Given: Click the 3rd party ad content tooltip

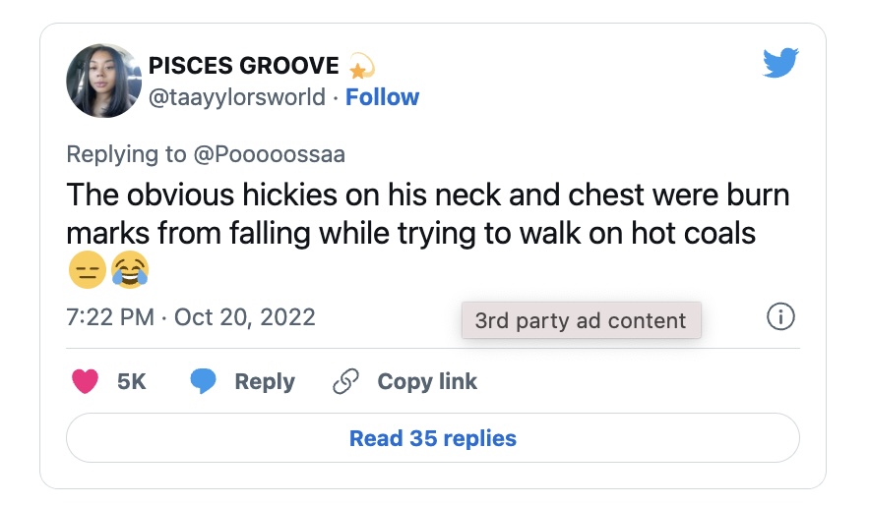Looking at the screenshot, I should click(581, 320).
